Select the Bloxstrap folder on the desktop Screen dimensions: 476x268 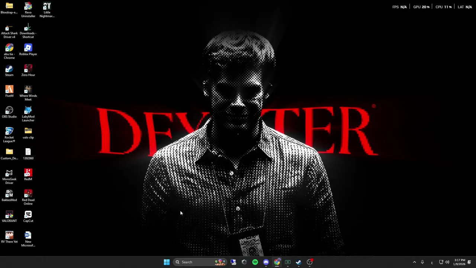tap(9, 8)
